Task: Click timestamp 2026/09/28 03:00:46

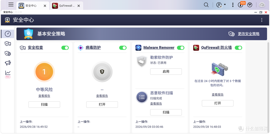Action: 149,127
